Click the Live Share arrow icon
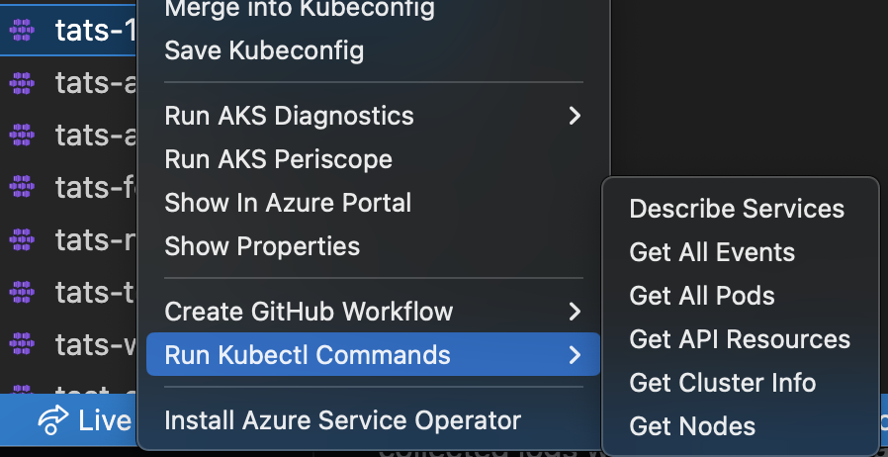 (51, 420)
